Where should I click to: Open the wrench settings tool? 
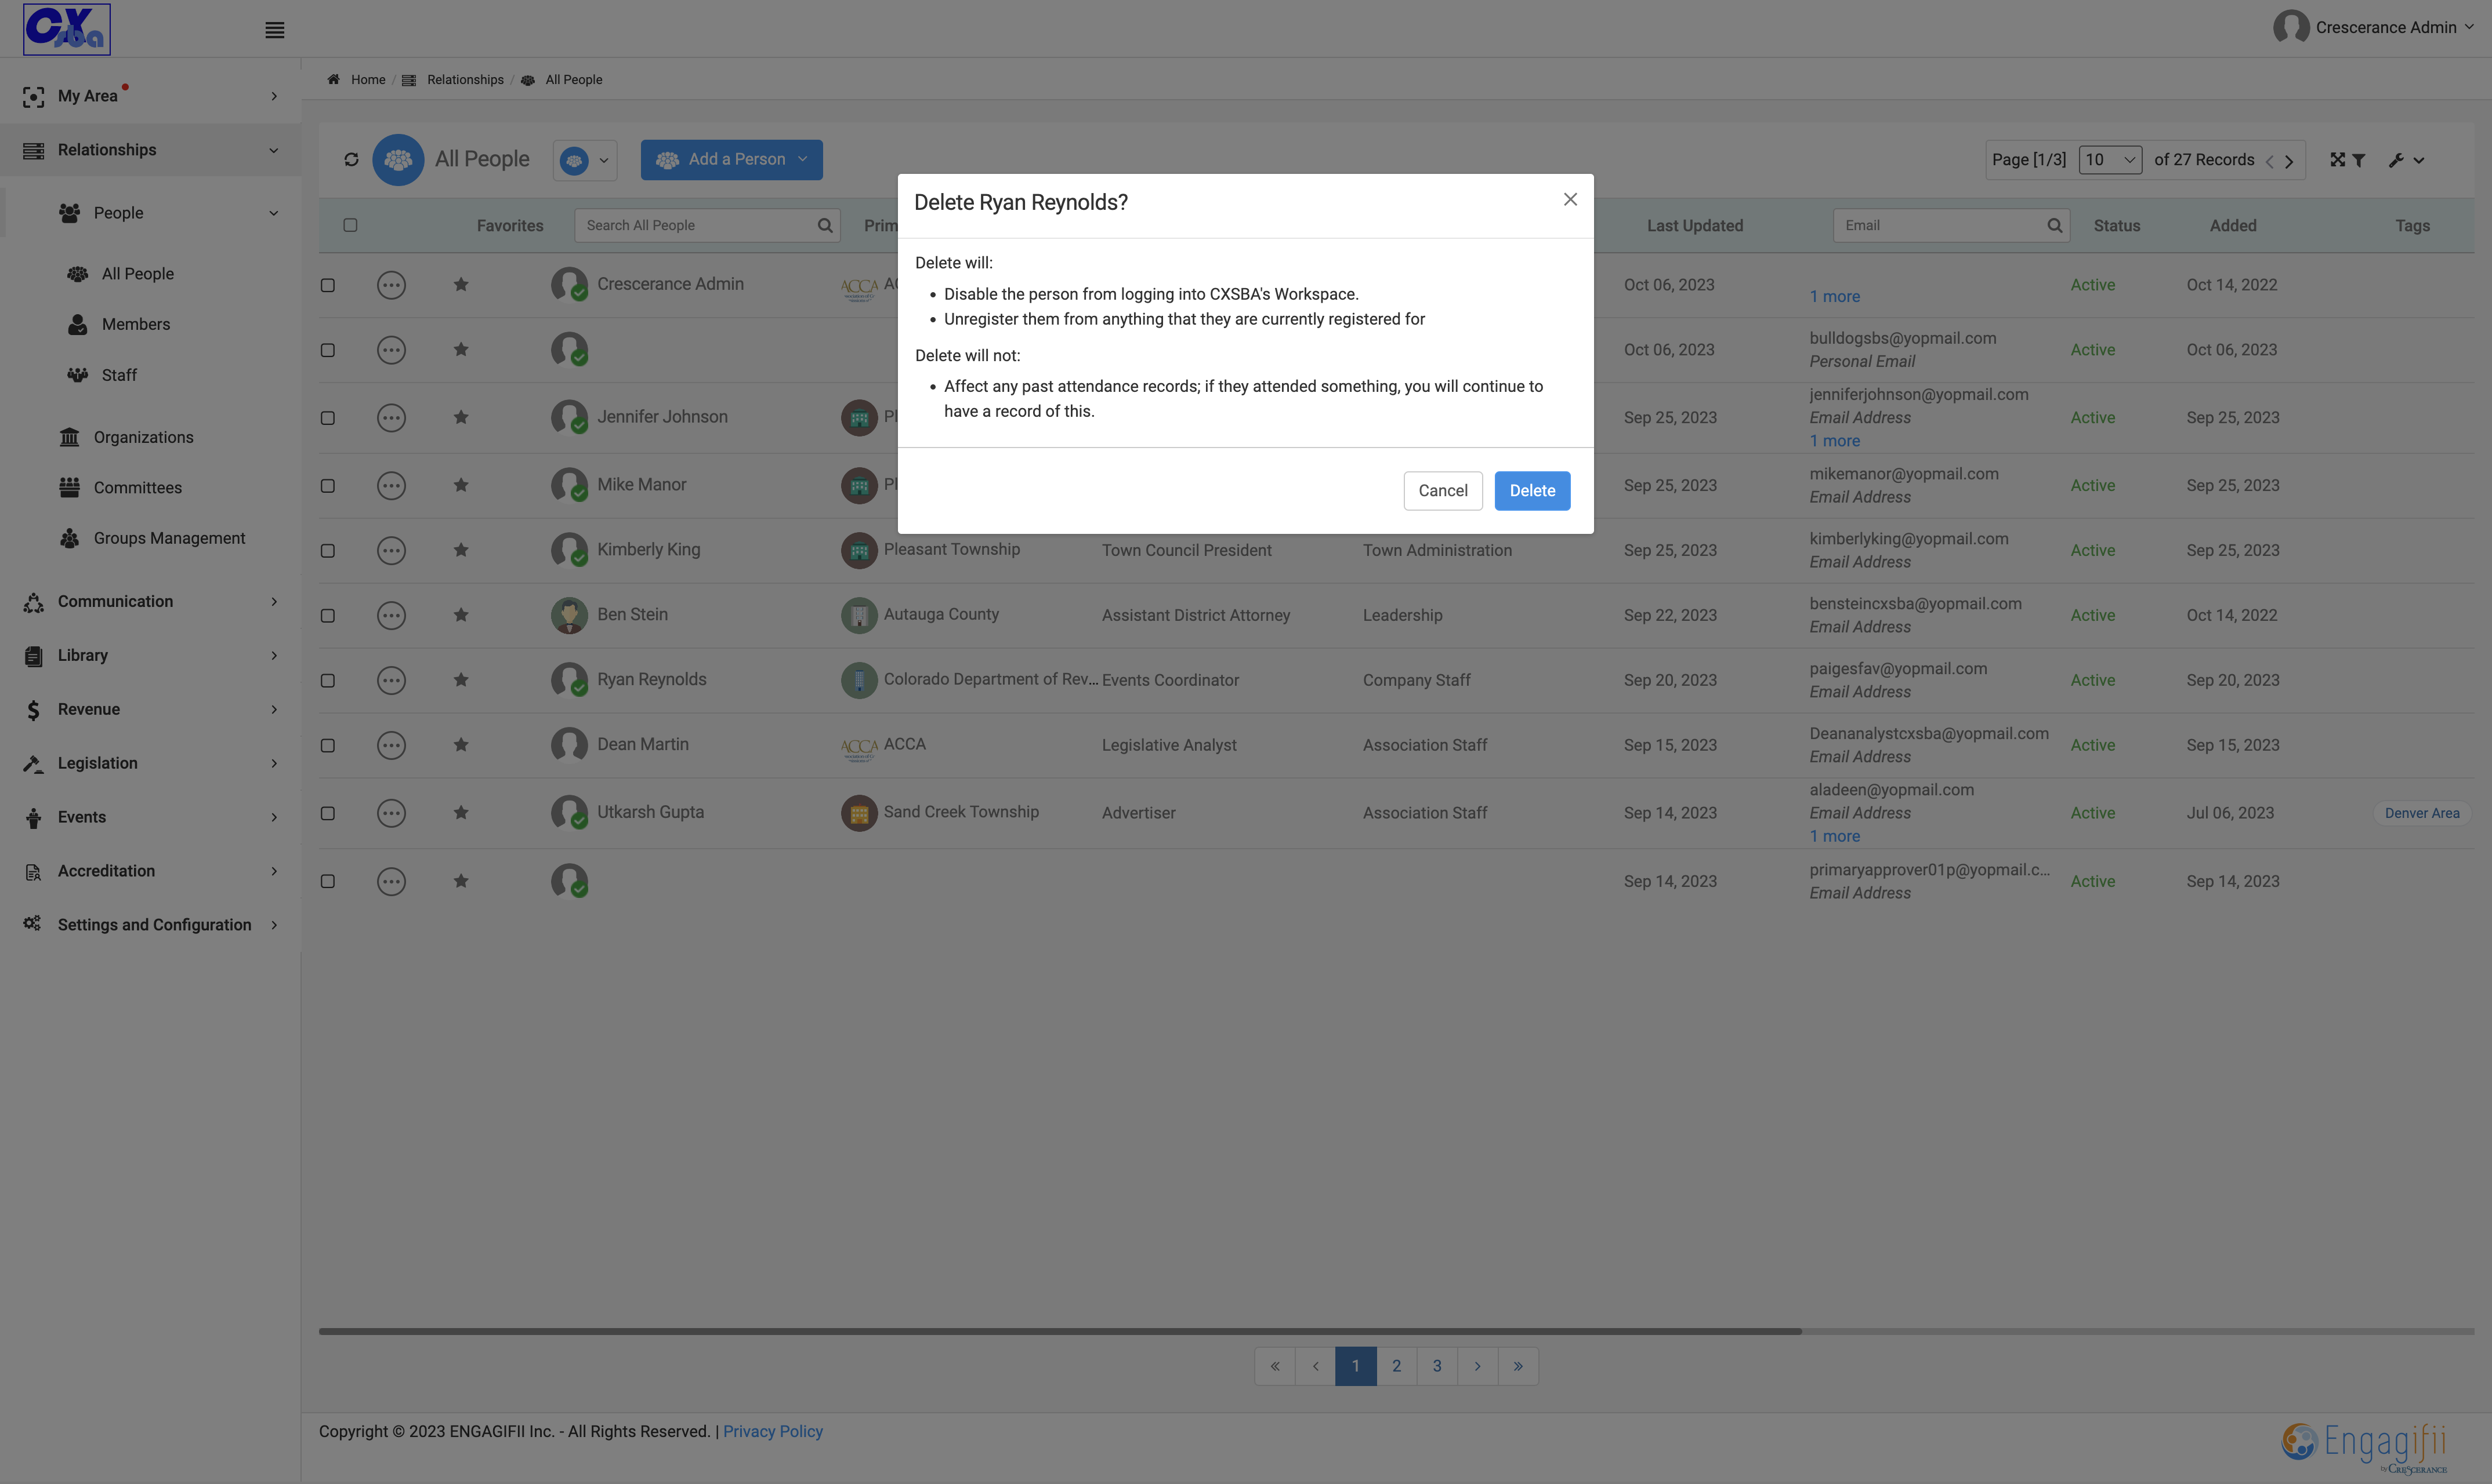point(2396,160)
